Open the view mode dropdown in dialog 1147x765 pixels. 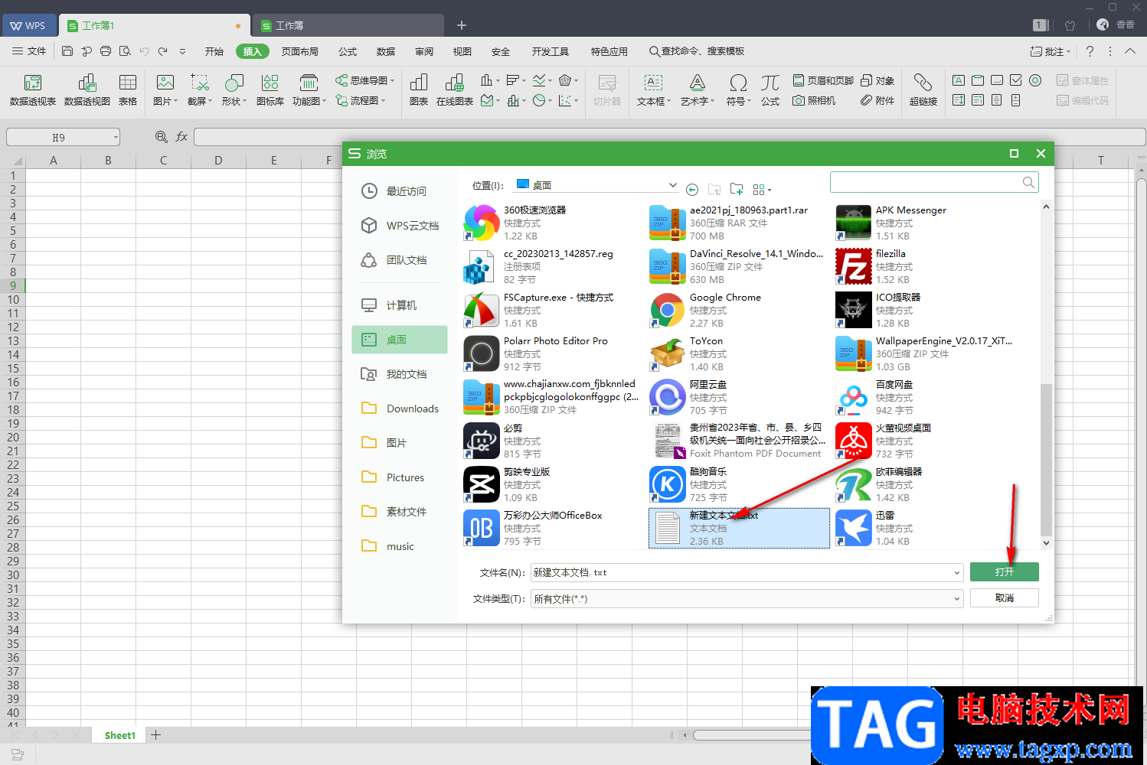(762, 189)
